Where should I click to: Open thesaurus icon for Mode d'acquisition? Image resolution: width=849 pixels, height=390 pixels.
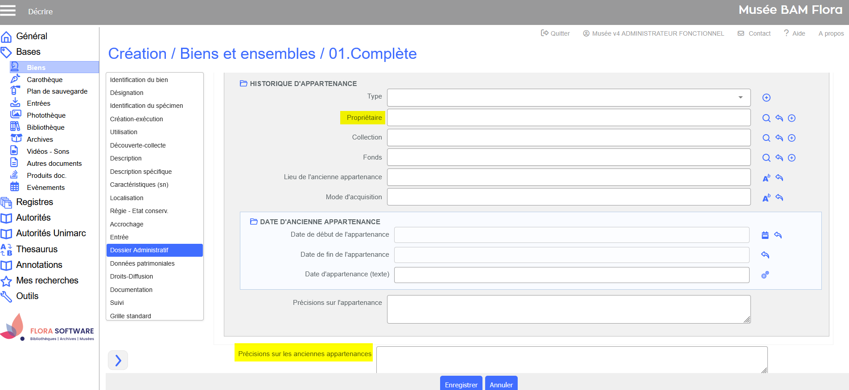coord(767,197)
